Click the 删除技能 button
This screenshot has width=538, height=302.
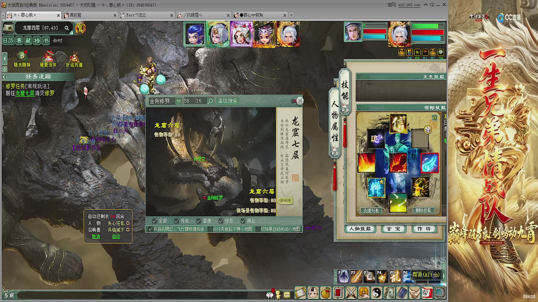pyautogui.click(x=423, y=210)
